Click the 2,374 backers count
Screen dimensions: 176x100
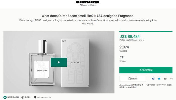pyautogui.click(x=124, y=47)
